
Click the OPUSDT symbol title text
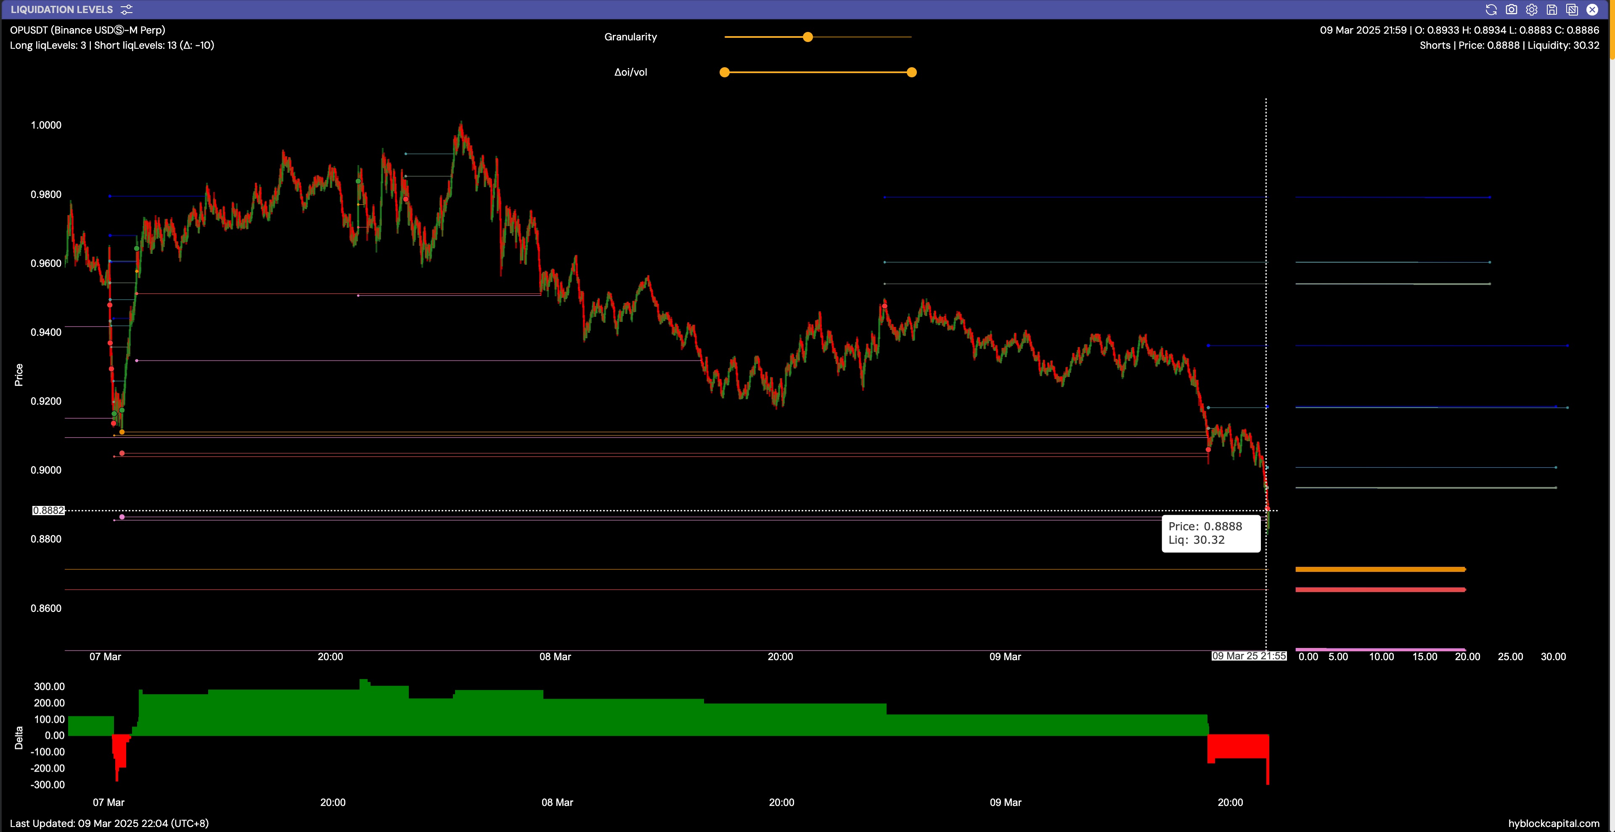click(88, 30)
